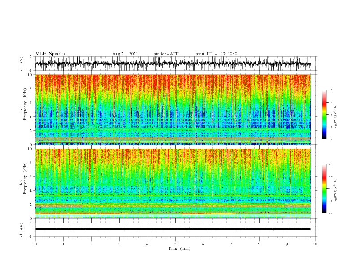Click the 'ch.1(V)' waveform axis label
Viewport: 355px width, 274px height.
(x=22, y=64)
